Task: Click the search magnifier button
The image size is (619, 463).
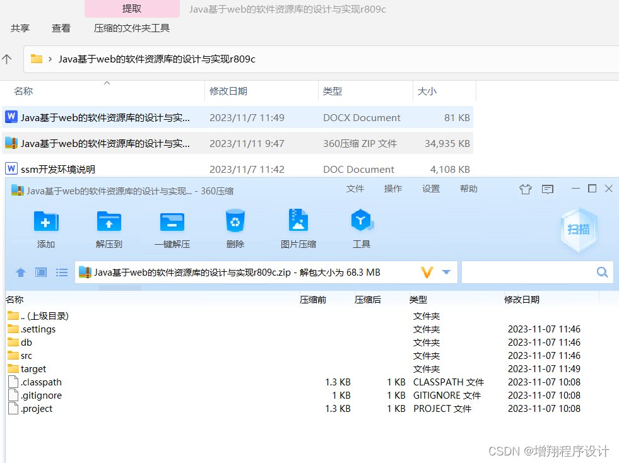Action: click(601, 272)
